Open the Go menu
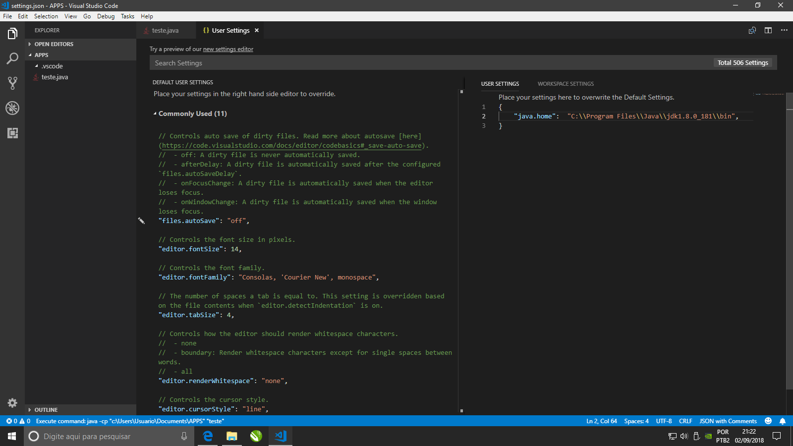The height and width of the screenshot is (446, 793). pyautogui.click(x=87, y=16)
